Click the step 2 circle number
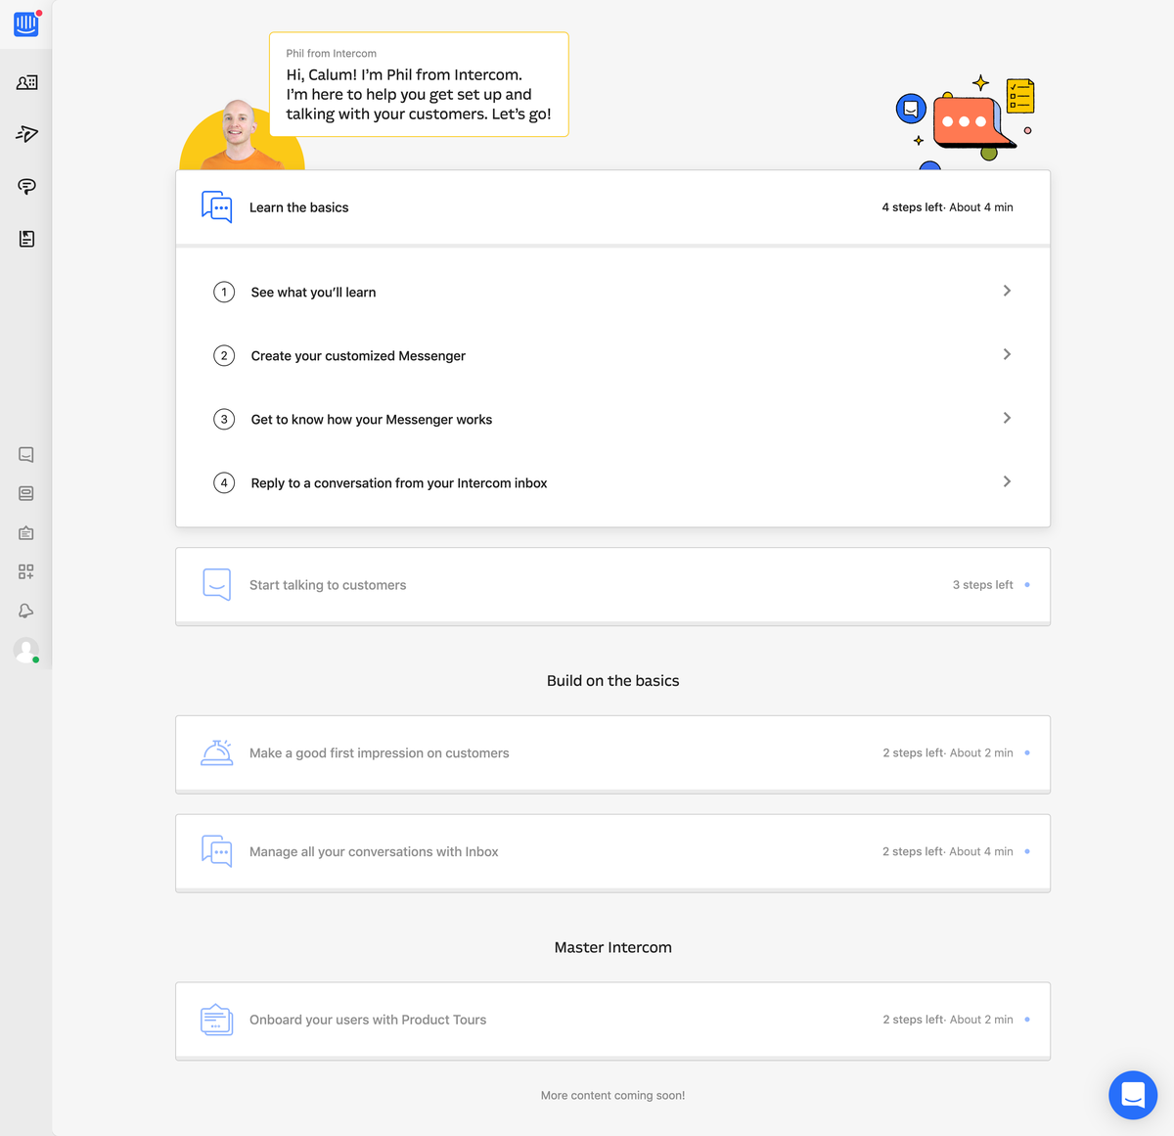 224,355
